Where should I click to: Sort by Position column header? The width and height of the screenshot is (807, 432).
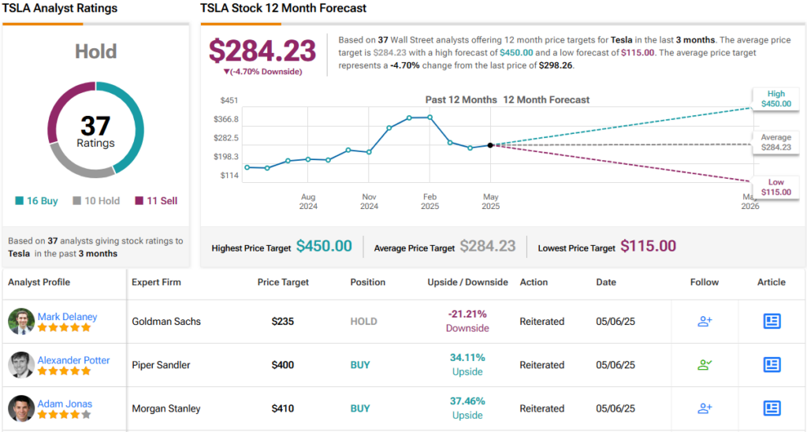coord(367,282)
